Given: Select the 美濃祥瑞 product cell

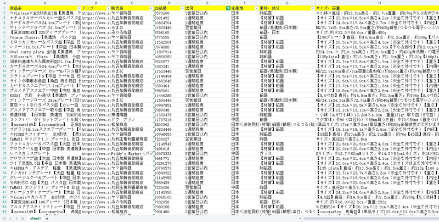Looking at the screenshot, I should coord(46,115).
